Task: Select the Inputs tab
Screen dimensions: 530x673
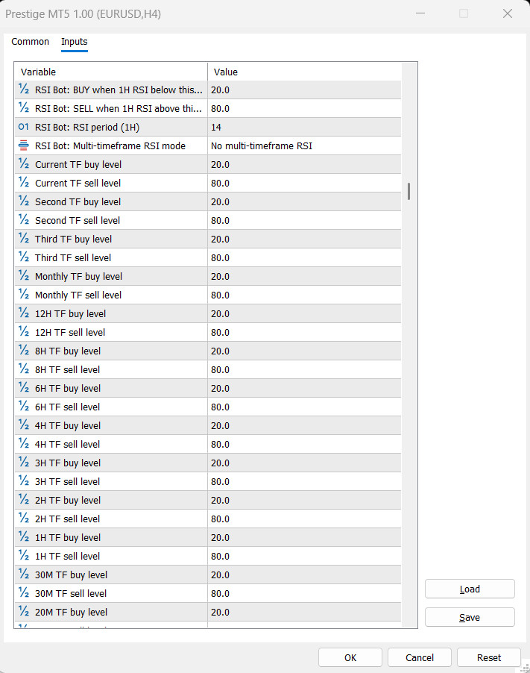Action: tap(75, 42)
